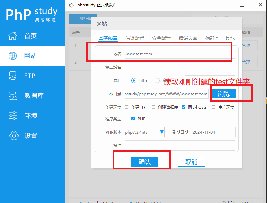The width and height of the screenshot is (267, 203).
Task: Open the 设置 gear icon in sidebar
Action: click(14, 136)
